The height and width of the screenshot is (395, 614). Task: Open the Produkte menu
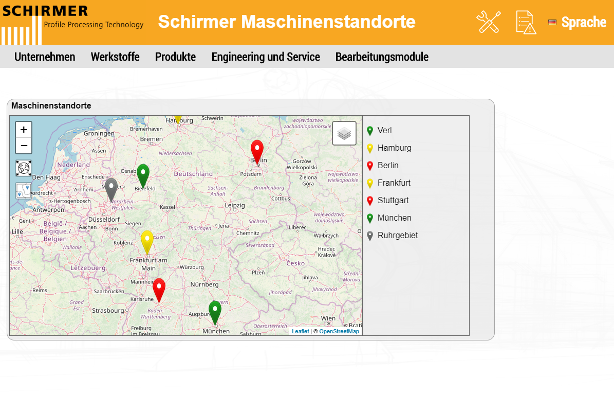tap(175, 57)
